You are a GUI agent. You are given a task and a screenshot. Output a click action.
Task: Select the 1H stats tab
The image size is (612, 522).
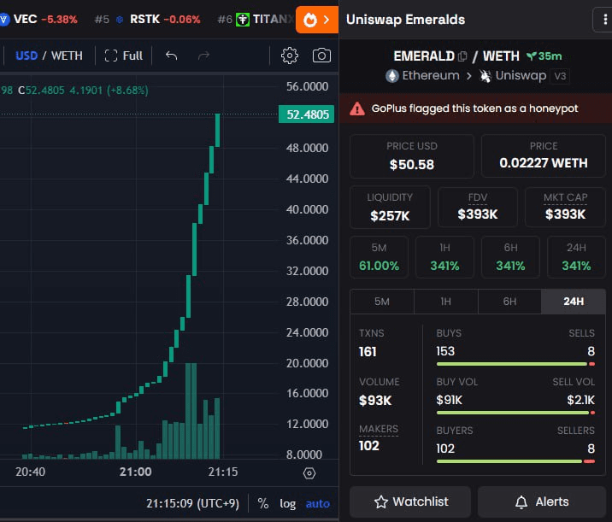[446, 302]
